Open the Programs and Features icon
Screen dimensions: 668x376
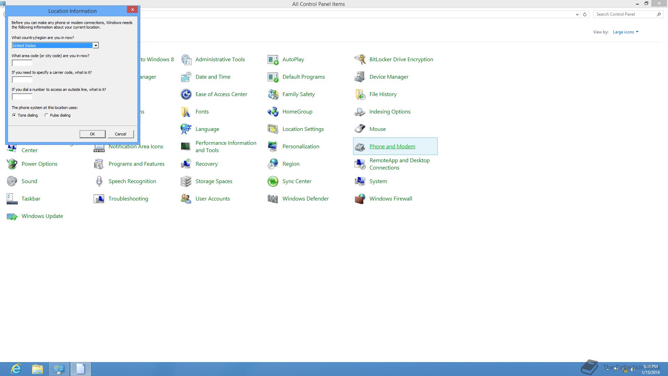pyautogui.click(x=99, y=164)
